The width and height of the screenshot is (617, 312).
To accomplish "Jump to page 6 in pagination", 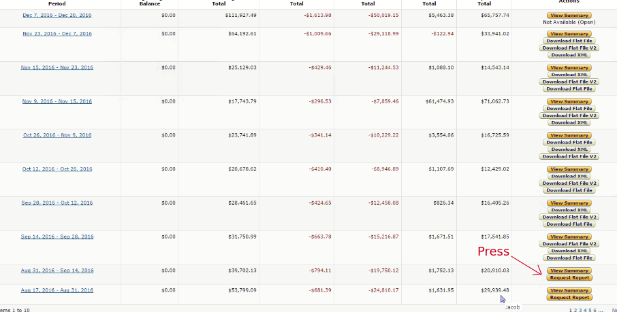I will [x=595, y=310].
